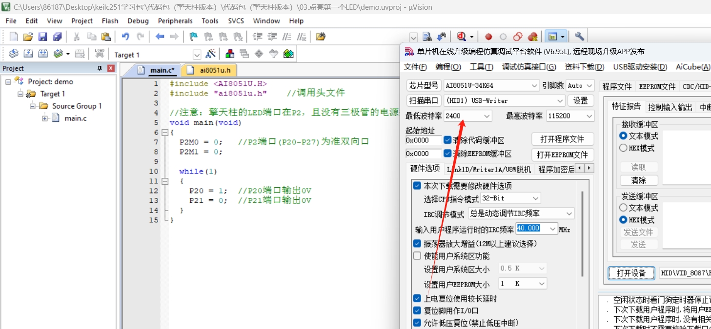Toggle bookmark with the flag icon
711x329 pixels.
pyautogui.click(x=194, y=37)
